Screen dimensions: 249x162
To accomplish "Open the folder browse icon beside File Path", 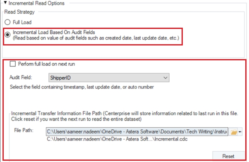I will (234, 132).
